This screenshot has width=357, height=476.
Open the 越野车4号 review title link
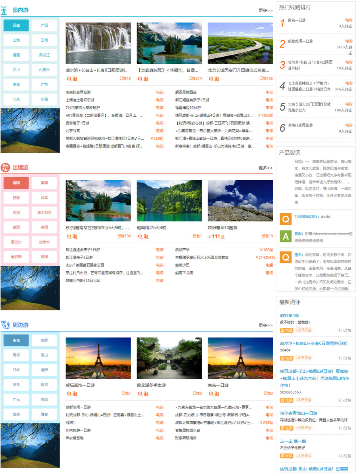coord(290,315)
